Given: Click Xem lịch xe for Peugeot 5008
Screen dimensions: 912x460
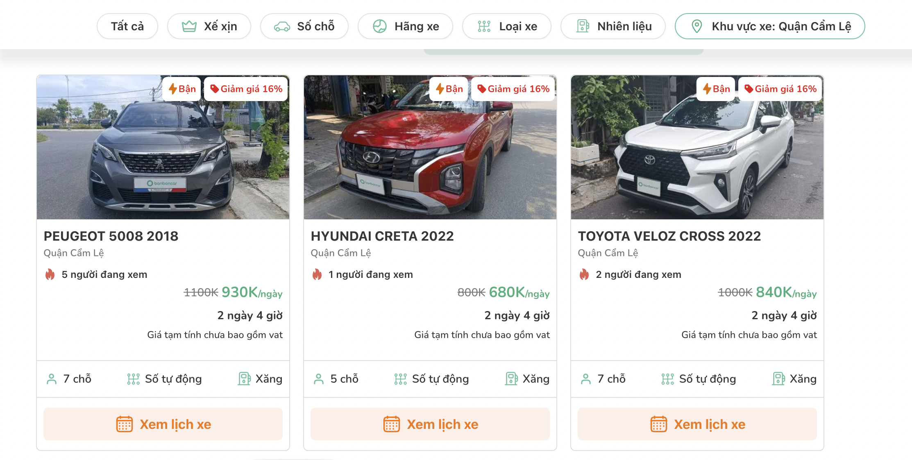Looking at the screenshot, I should pyautogui.click(x=163, y=424).
